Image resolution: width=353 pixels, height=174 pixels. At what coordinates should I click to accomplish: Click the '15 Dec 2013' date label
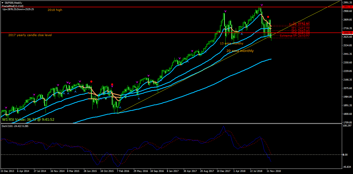click(8, 171)
